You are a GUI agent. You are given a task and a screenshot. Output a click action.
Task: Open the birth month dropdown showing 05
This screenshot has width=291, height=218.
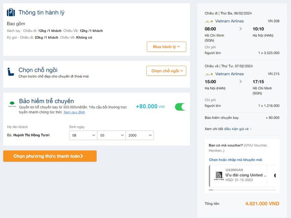(x=111, y=135)
